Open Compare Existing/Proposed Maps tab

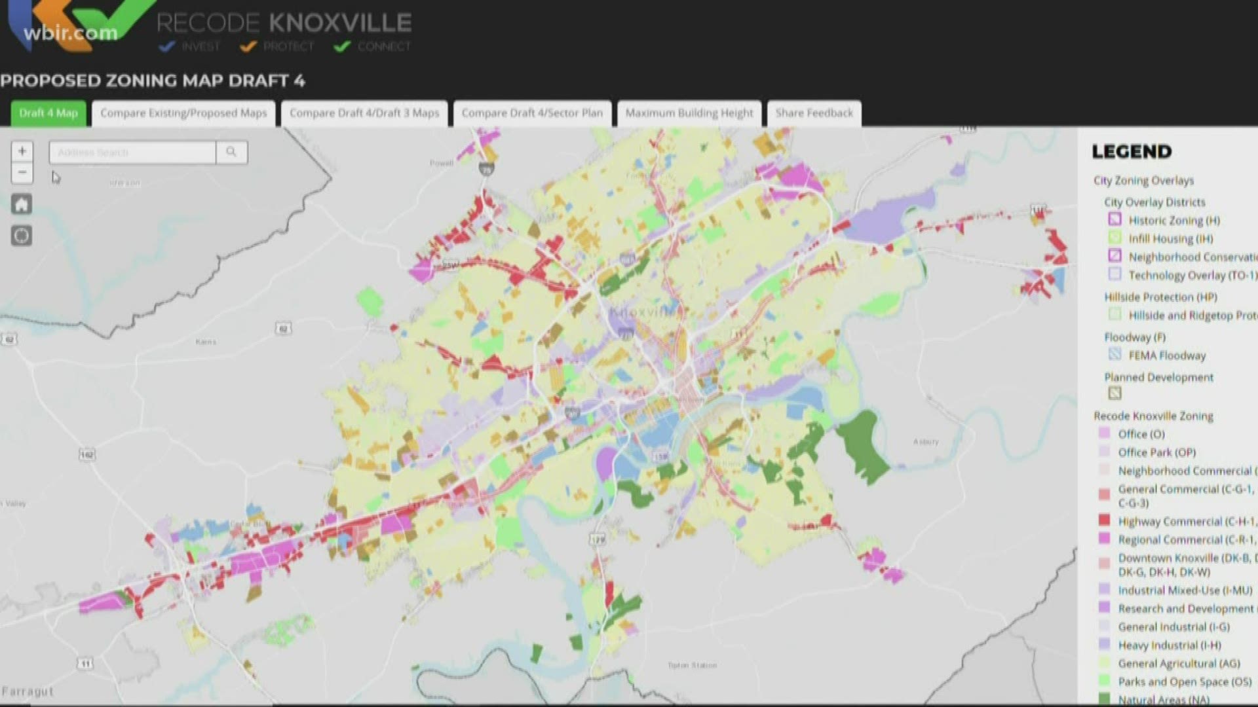point(183,113)
